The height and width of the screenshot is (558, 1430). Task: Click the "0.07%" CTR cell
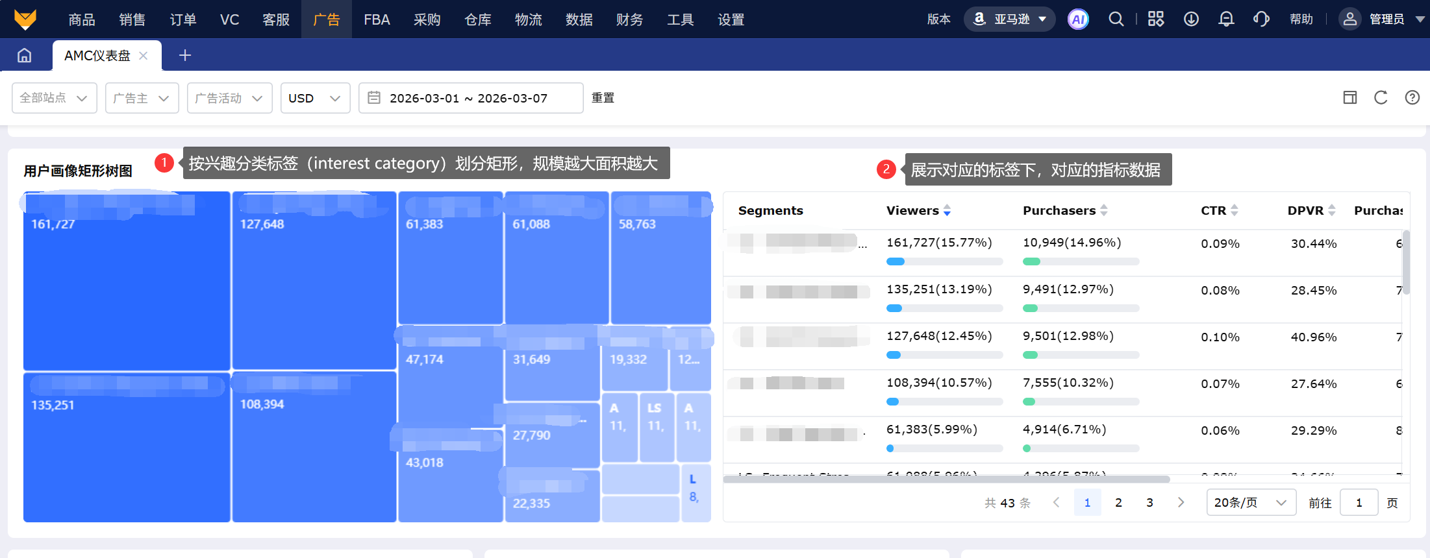pos(1220,384)
